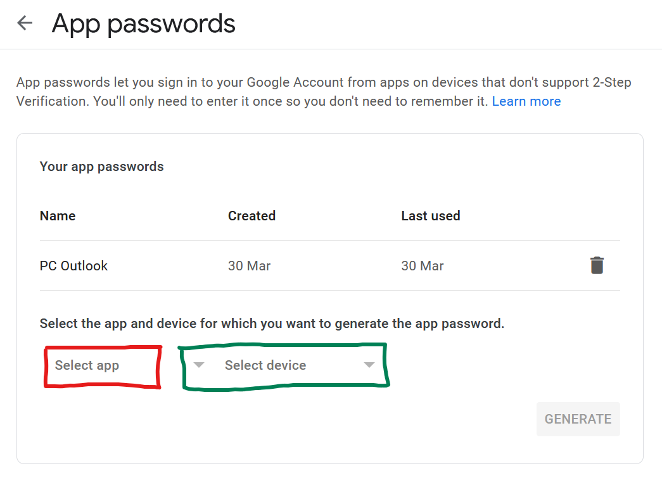Select the Created column header

pyautogui.click(x=251, y=215)
